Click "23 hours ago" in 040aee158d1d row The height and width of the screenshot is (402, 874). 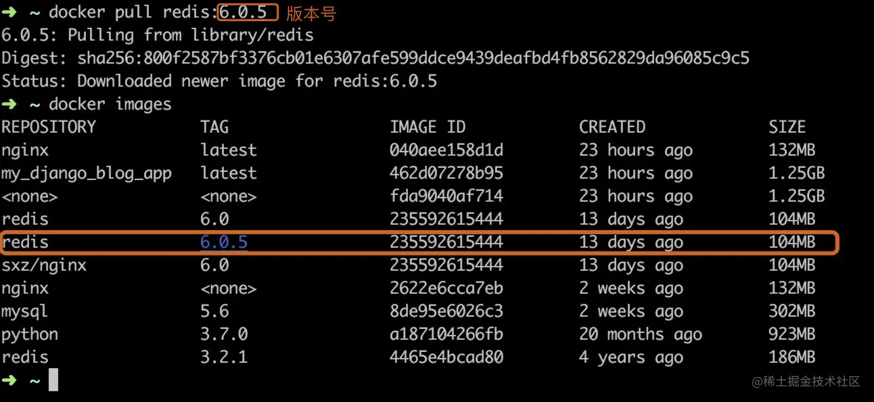click(636, 150)
